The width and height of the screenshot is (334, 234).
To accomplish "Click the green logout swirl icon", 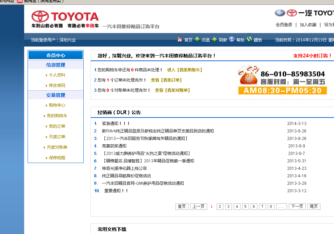I will pos(249,39).
